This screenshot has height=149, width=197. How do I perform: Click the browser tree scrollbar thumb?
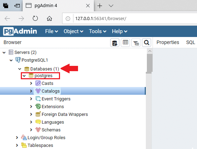click(149, 63)
